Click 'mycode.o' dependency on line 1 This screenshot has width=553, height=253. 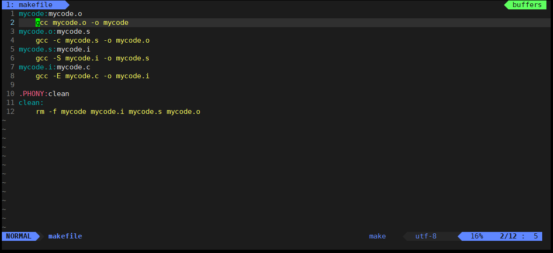(65, 14)
